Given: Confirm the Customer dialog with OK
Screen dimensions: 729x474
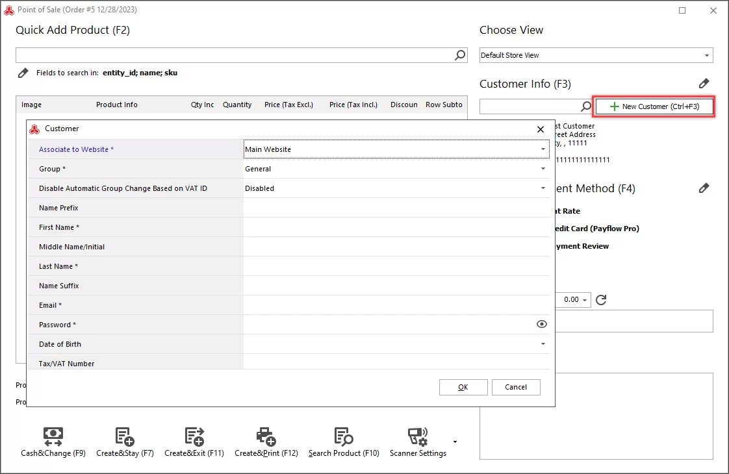Looking at the screenshot, I should (x=463, y=387).
